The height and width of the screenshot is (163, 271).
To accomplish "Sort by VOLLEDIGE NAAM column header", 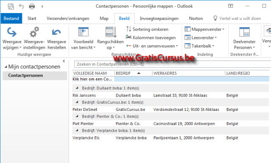I will [x=90, y=73].
